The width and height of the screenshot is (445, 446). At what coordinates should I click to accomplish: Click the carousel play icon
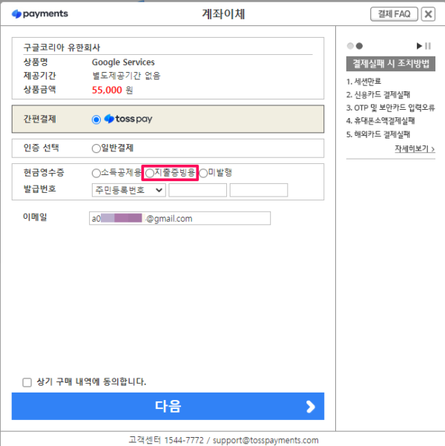419,46
